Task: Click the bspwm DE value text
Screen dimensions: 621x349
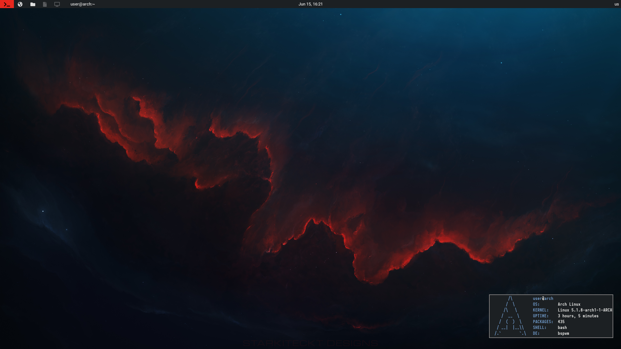Action: [x=563, y=333]
